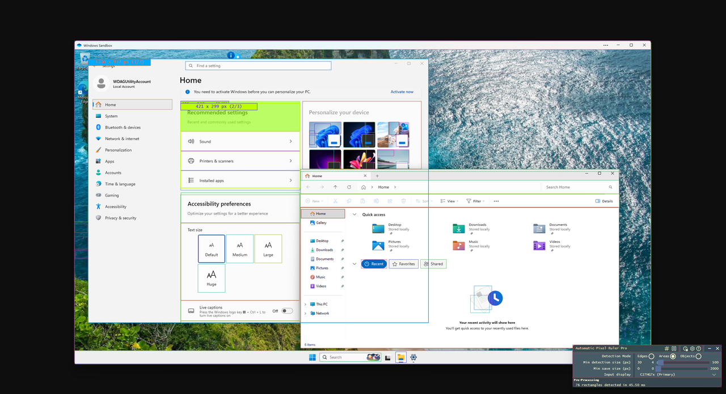
Task: Select the Recent filter button
Action: [x=374, y=264]
